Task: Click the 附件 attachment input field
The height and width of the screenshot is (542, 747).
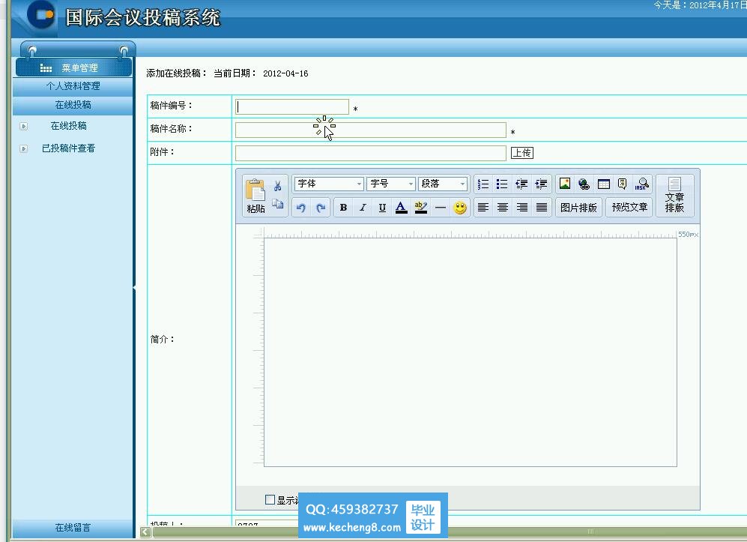Action: tap(371, 153)
